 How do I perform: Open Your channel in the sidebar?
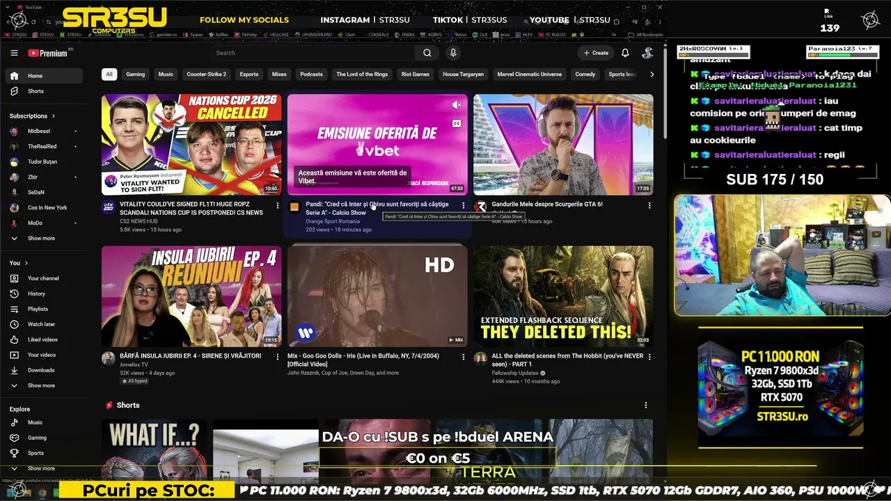click(x=45, y=278)
